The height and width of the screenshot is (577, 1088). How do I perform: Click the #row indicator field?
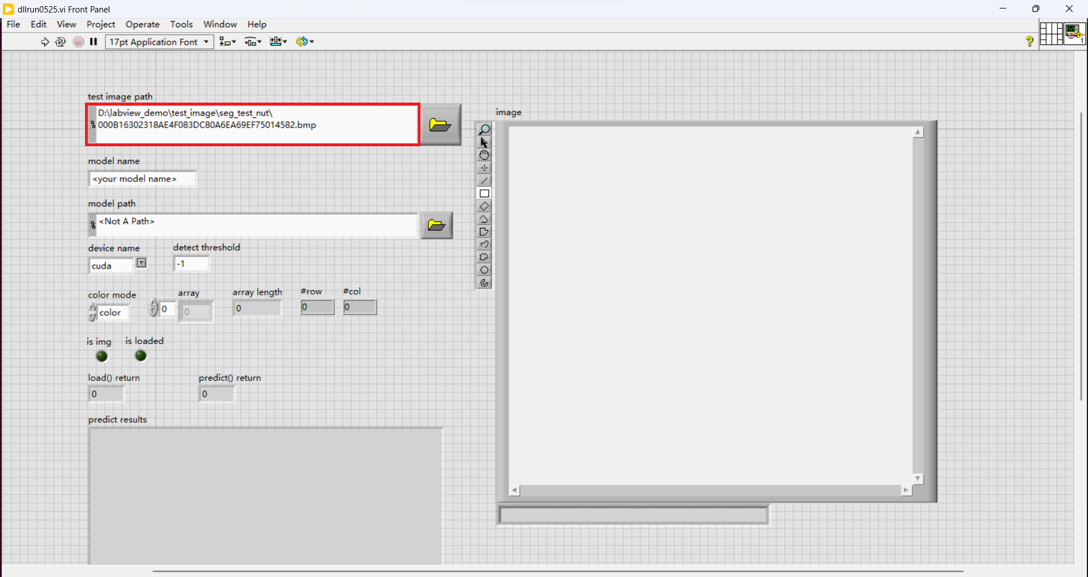pyautogui.click(x=317, y=307)
